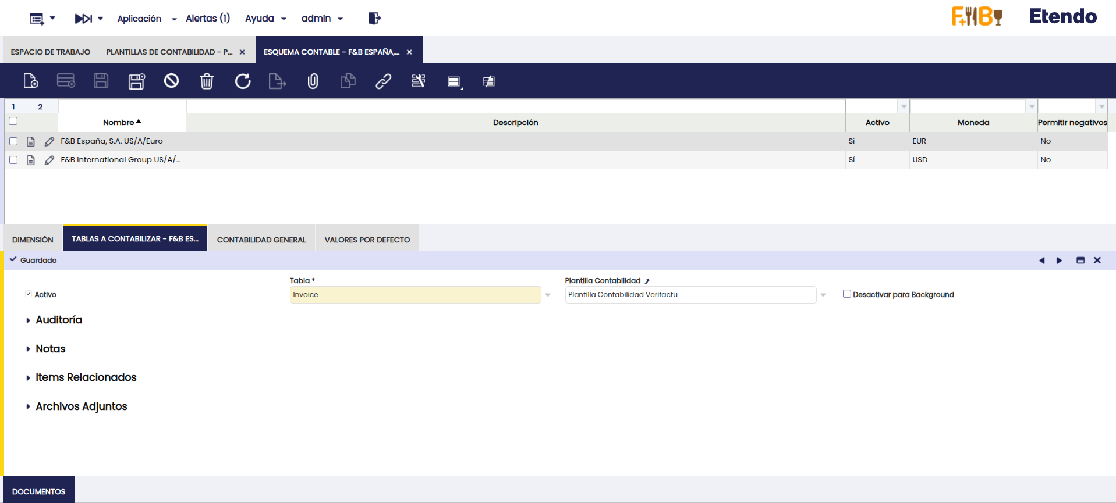Image resolution: width=1116 pixels, height=503 pixels.
Task: Go to next record arrow button
Action: pos(1059,261)
